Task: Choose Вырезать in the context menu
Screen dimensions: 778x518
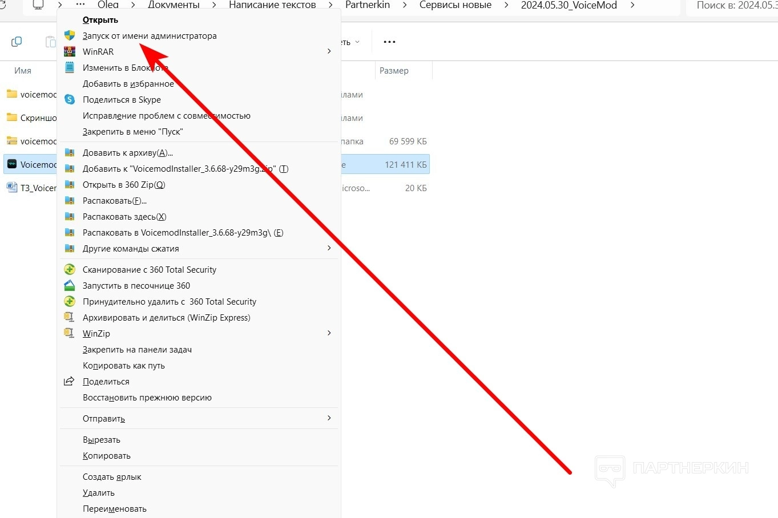Action: click(x=102, y=439)
